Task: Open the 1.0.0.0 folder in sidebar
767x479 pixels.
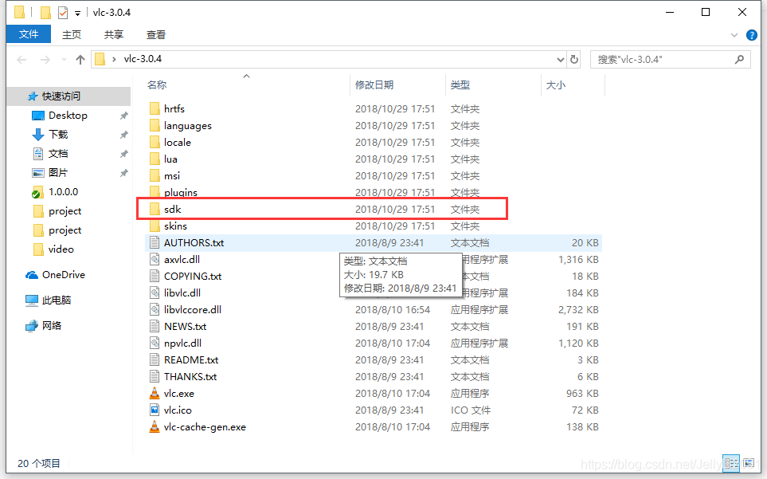Action: tap(63, 192)
